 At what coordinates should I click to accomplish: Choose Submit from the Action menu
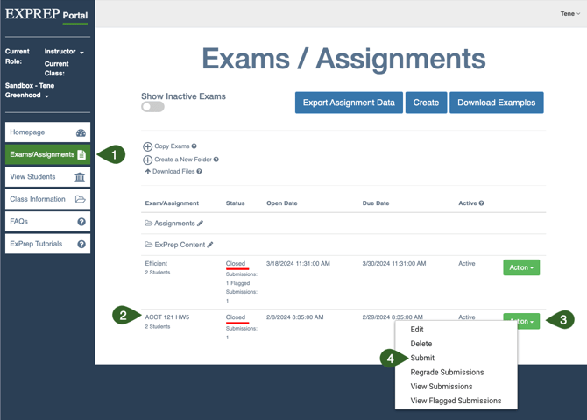[x=422, y=358]
